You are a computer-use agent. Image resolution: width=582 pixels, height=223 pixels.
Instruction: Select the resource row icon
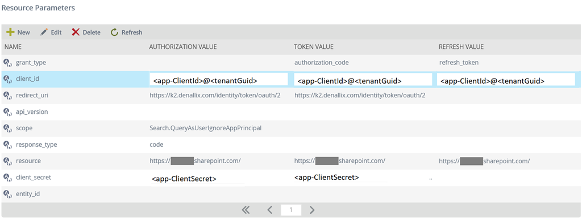point(8,161)
